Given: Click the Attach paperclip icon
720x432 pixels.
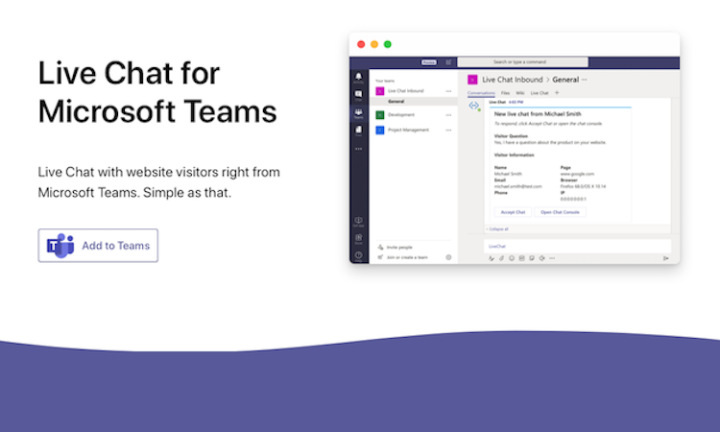Looking at the screenshot, I should pos(501,258).
